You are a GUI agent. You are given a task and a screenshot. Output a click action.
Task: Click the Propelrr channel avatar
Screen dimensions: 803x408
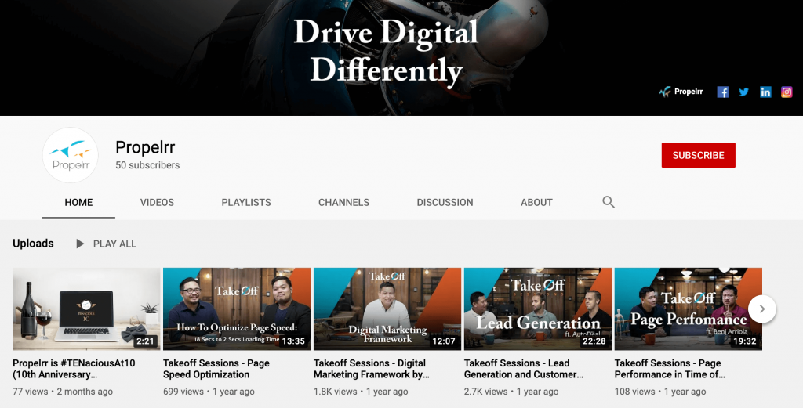[71, 155]
